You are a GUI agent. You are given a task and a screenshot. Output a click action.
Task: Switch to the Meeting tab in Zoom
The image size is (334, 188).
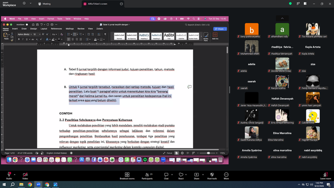point(45,4)
